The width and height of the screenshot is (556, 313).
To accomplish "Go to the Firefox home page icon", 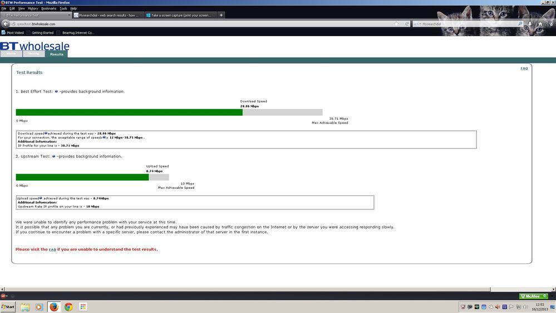I will point(540,24).
